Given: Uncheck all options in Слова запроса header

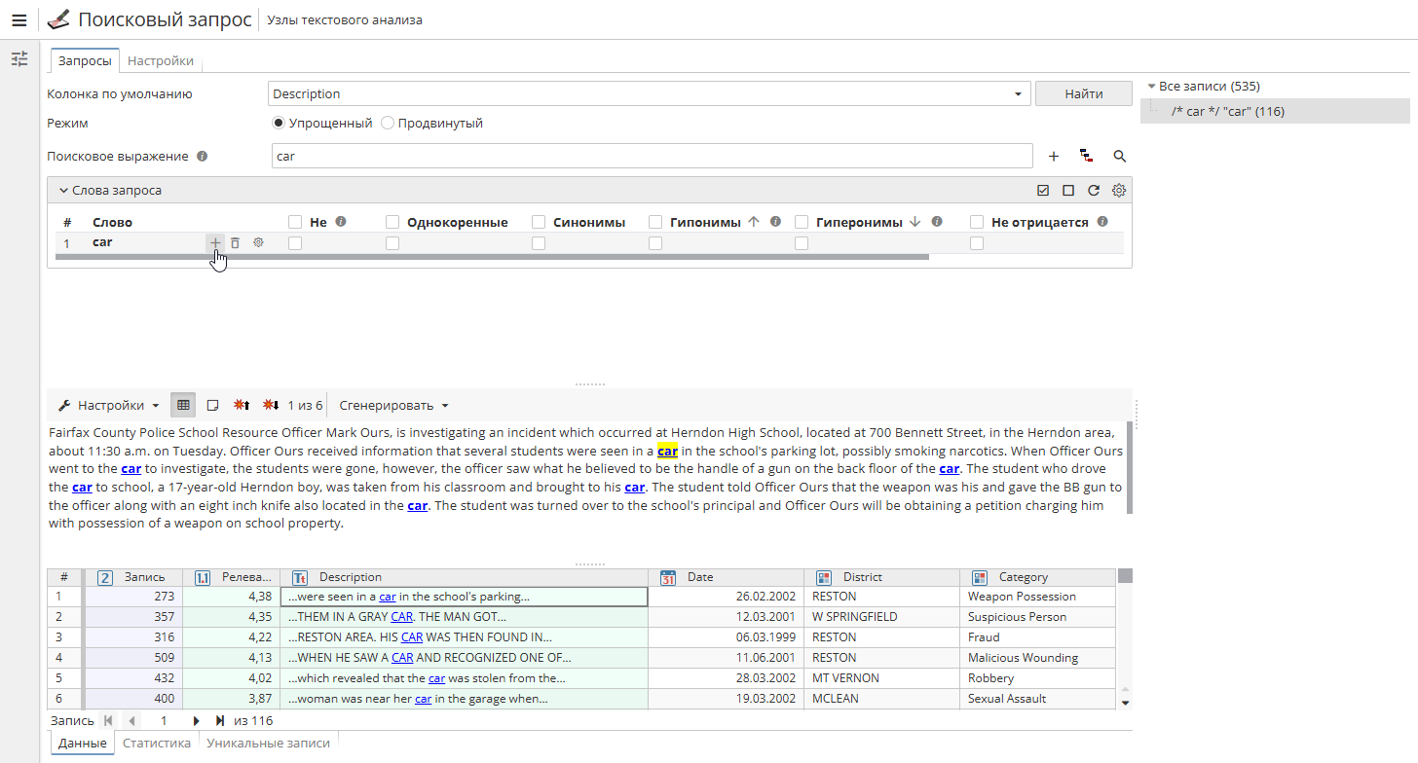Looking at the screenshot, I should point(1068,191).
